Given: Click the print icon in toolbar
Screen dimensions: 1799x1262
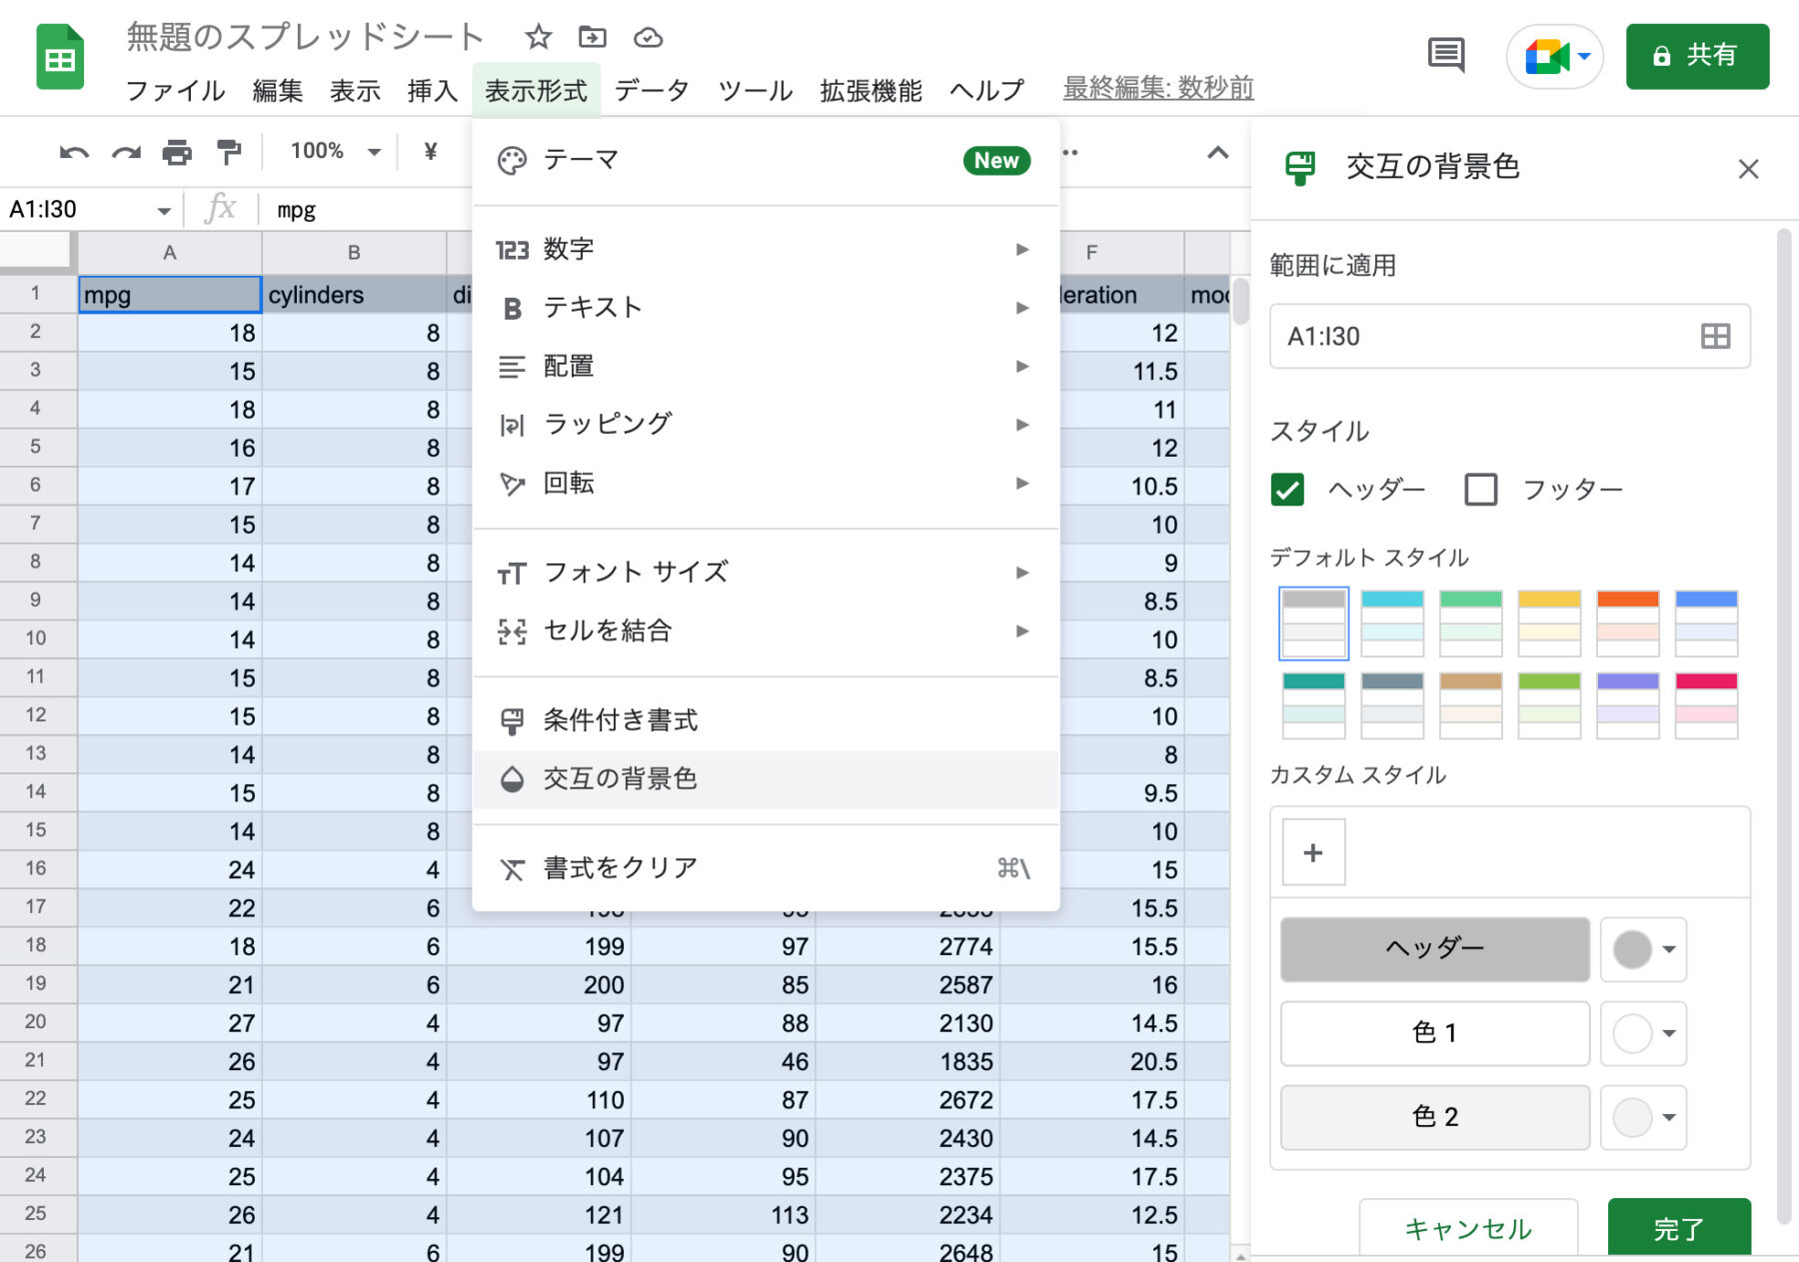Looking at the screenshot, I should (x=177, y=152).
